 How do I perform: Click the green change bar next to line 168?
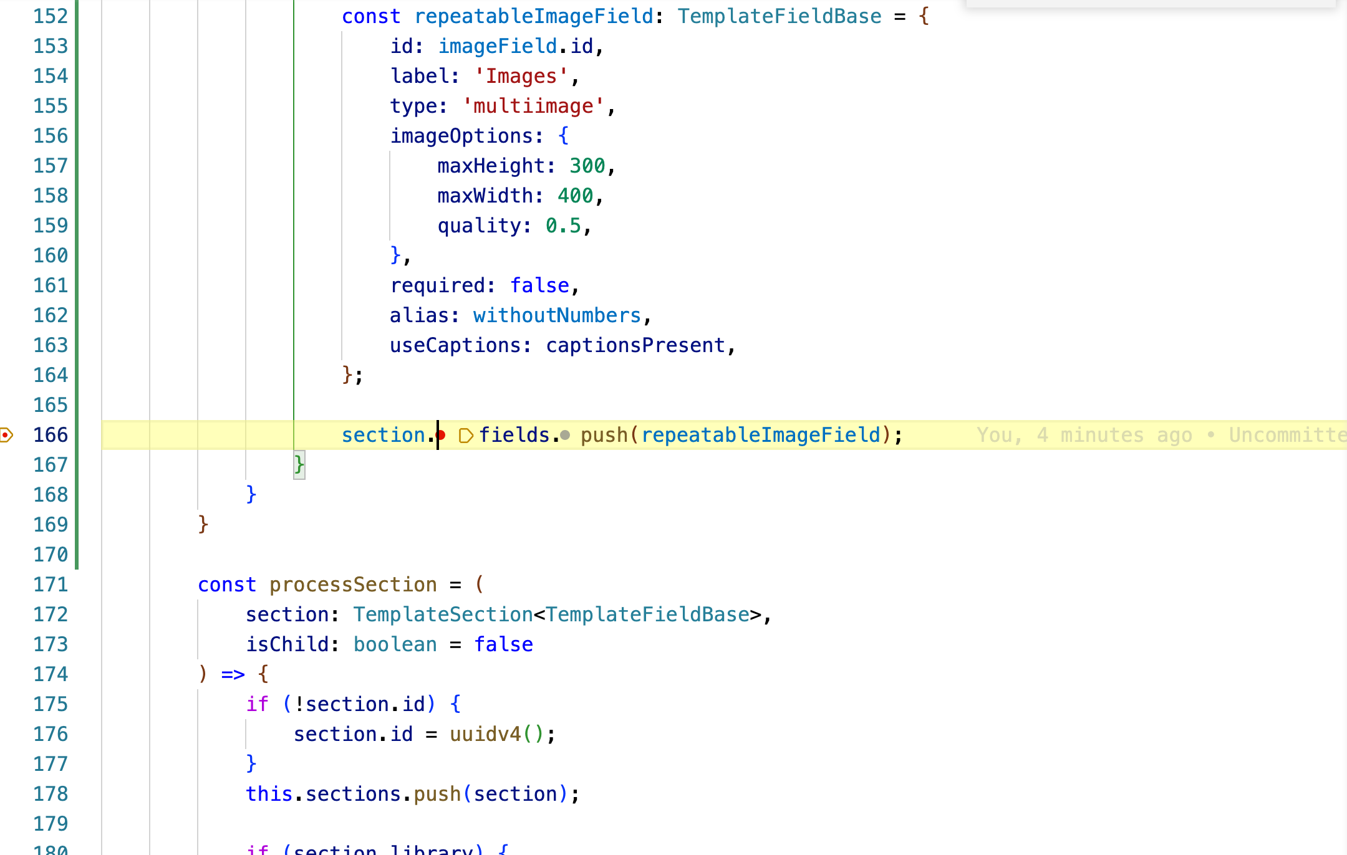click(x=75, y=494)
